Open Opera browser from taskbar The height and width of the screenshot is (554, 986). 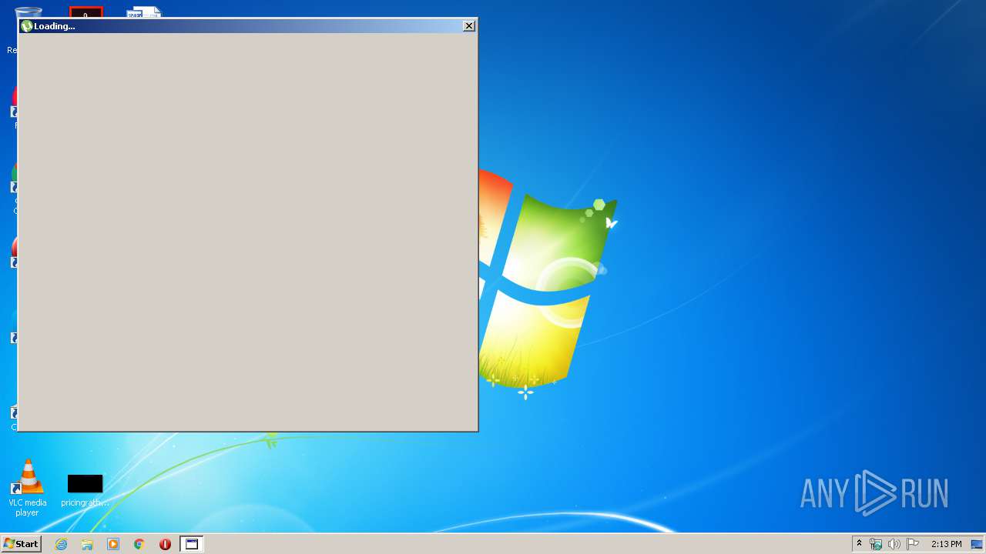[x=165, y=544]
